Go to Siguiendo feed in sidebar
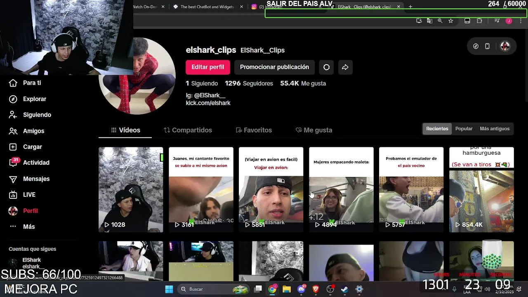Image resolution: width=528 pixels, height=297 pixels. click(30, 115)
